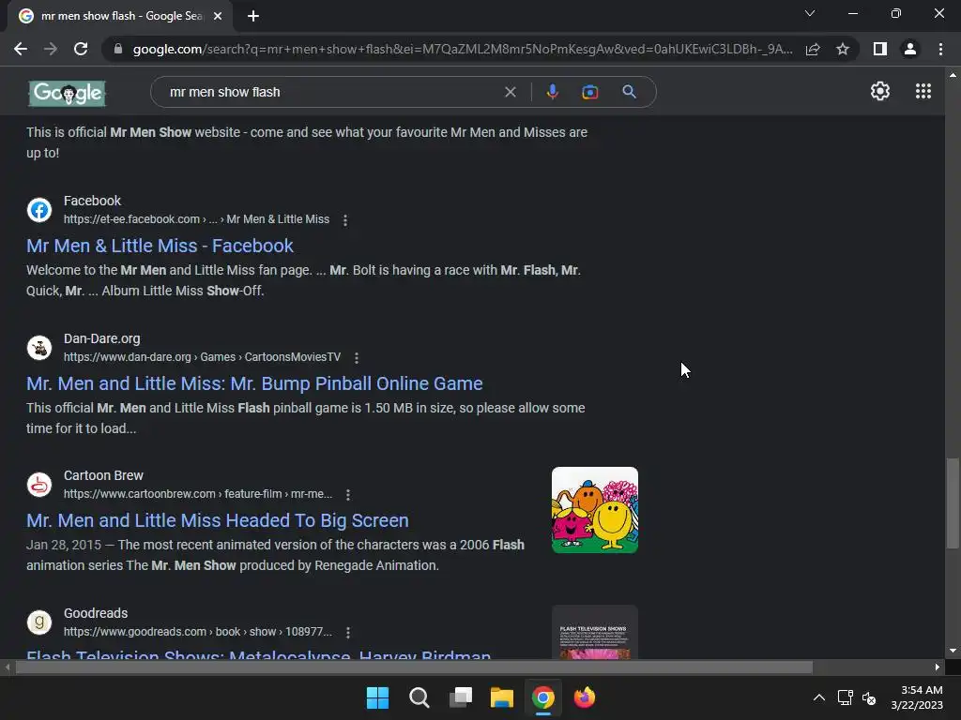Reload the current page
The width and height of the screenshot is (961, 720).
[81, 49]
